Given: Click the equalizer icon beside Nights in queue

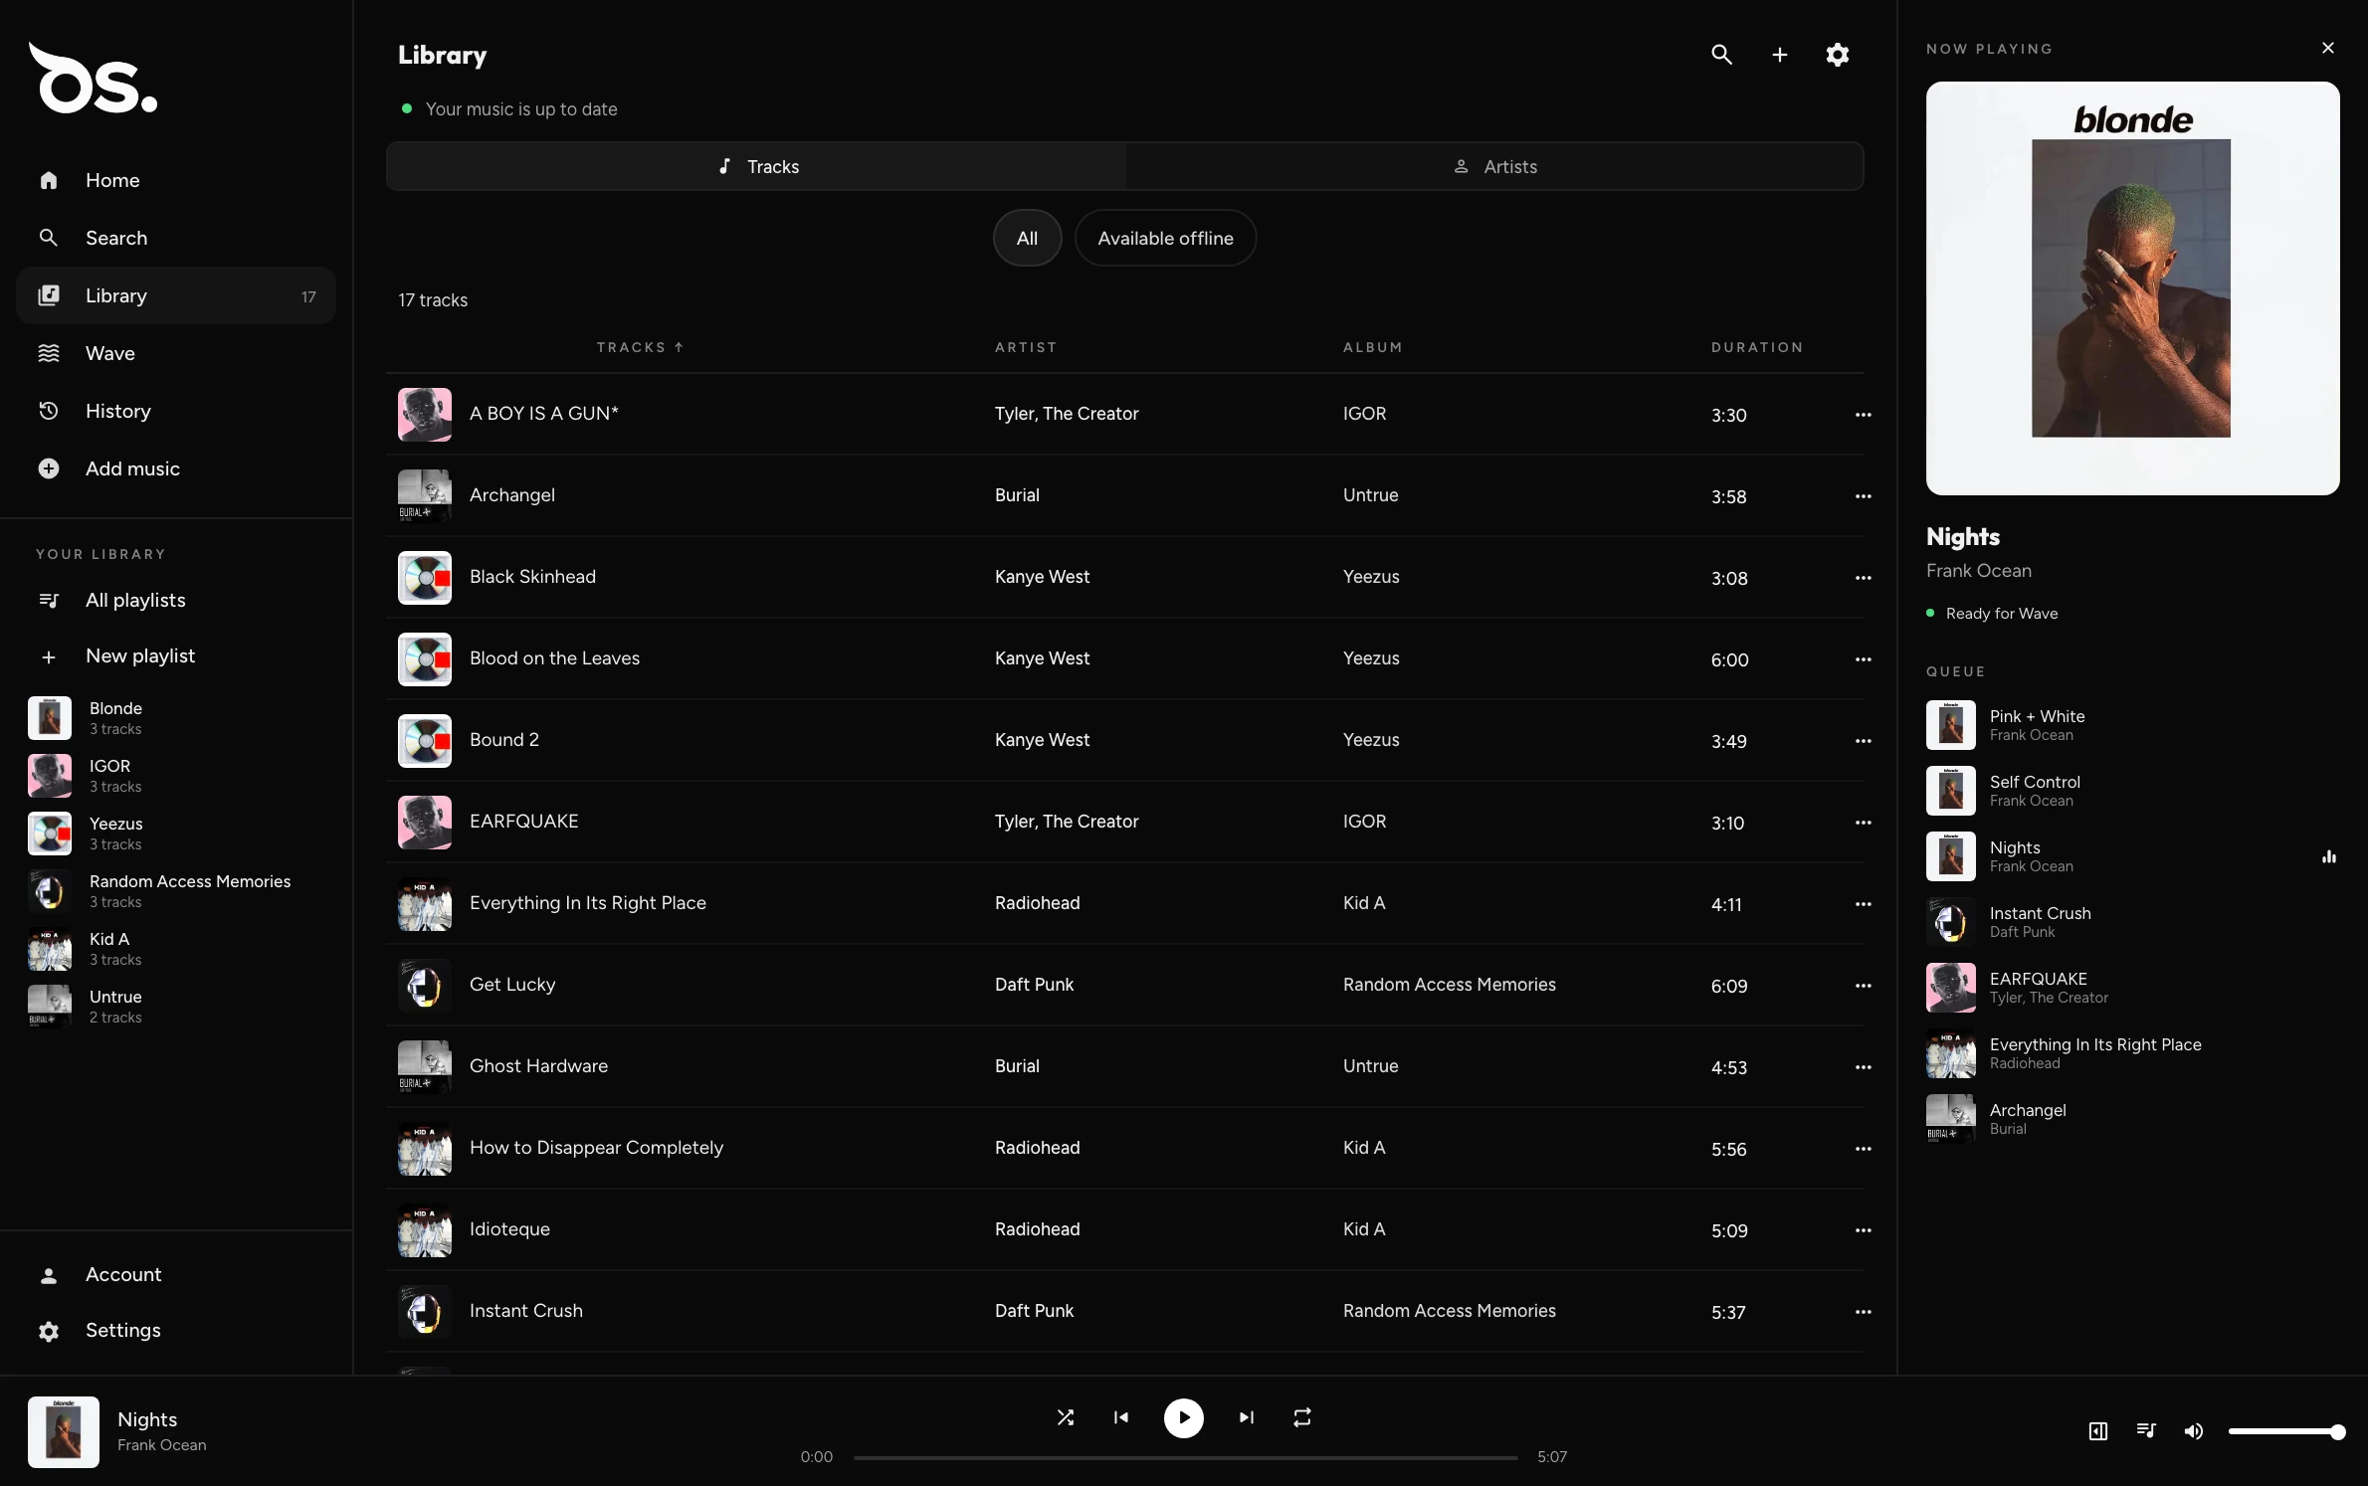Looking at the screenshot, I should pos(2329,856).
